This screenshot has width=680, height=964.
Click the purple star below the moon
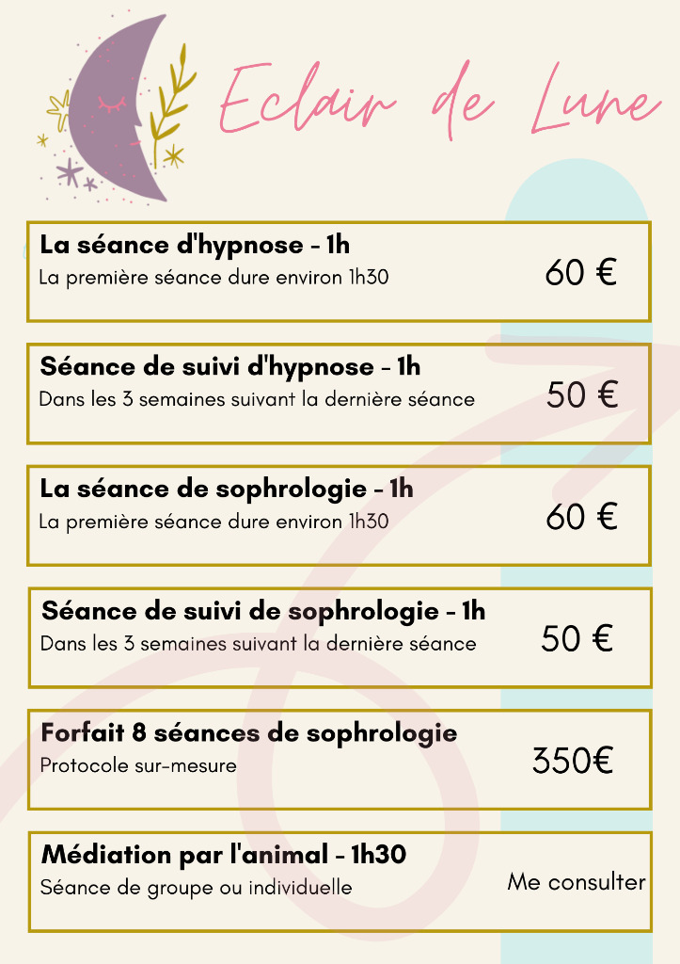pyautogui.click(x=69, y=171)
